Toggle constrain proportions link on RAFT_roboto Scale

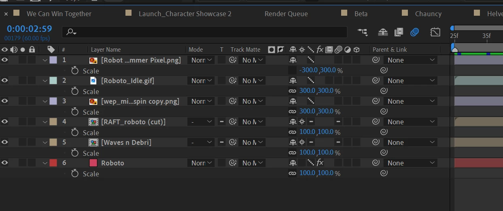tap(292, 132)
